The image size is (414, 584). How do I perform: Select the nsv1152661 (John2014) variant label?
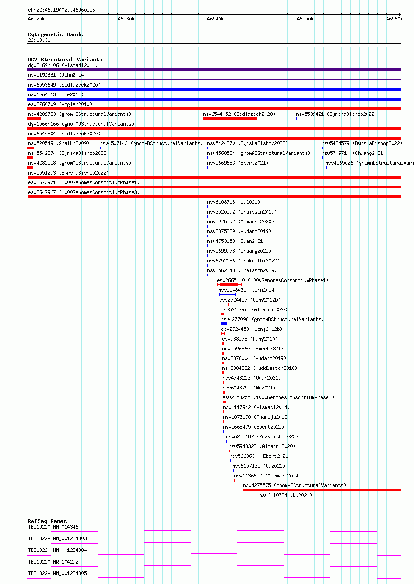[x=57, y=75]
